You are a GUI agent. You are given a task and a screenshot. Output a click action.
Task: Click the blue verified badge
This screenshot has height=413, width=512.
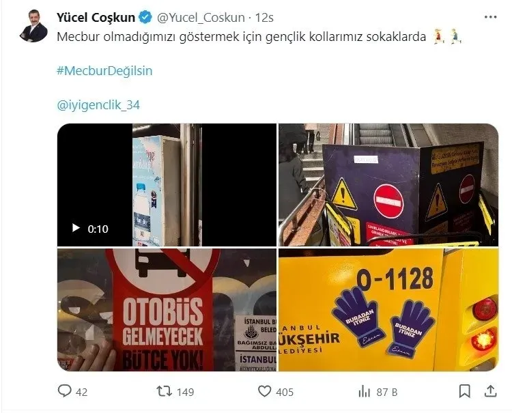point(145,17)
